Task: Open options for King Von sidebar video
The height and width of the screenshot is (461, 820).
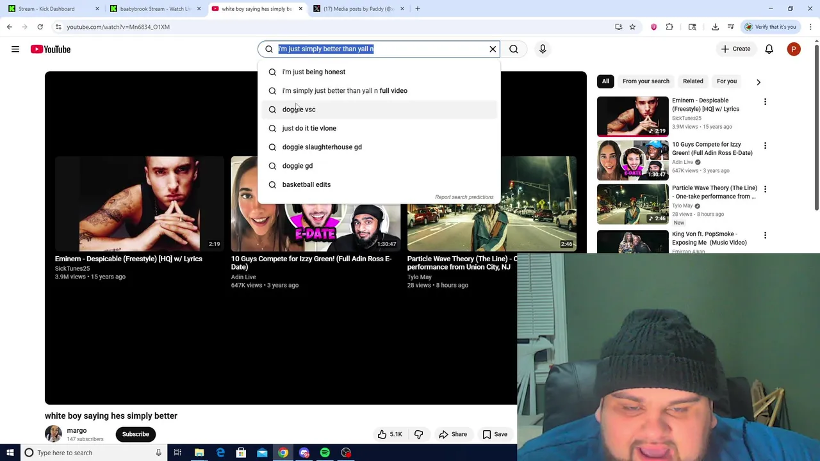Action: (x=765, y=236)
